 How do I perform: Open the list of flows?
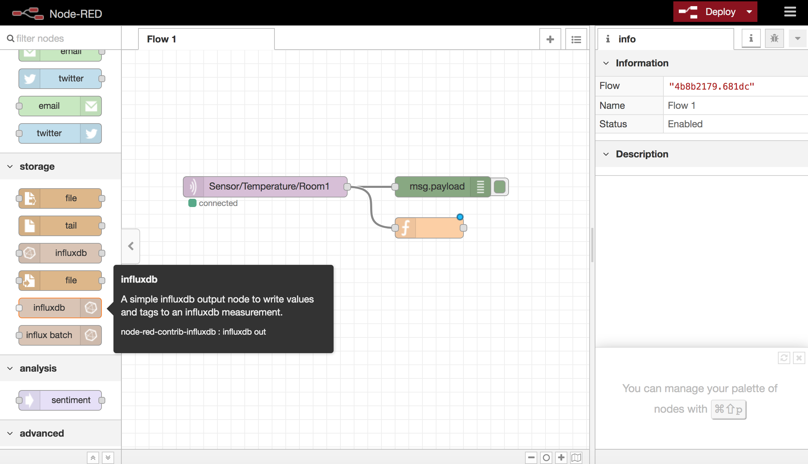click(x=576, y=39)
